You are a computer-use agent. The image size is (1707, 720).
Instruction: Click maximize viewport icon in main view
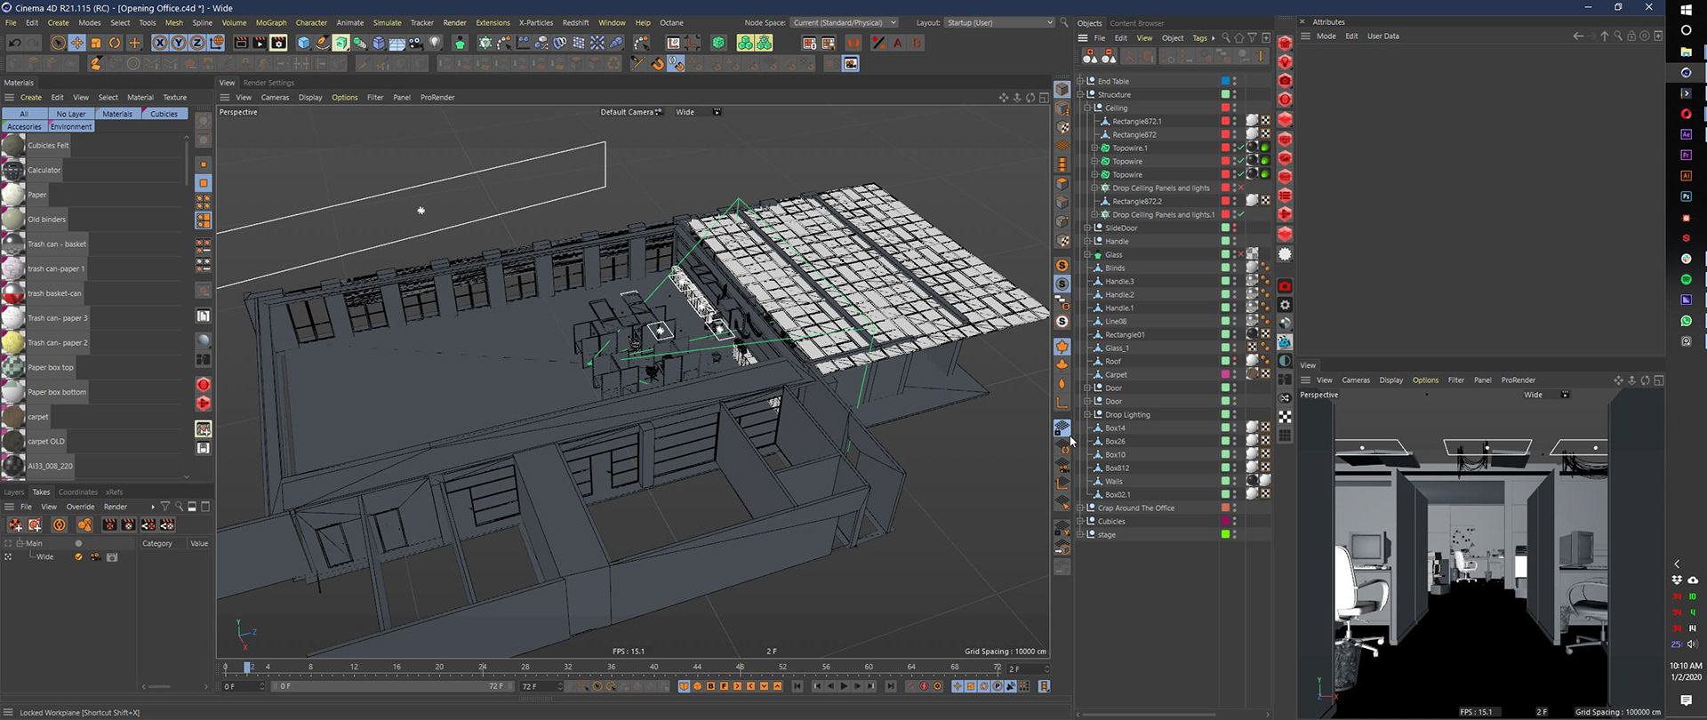[1044, 98]
